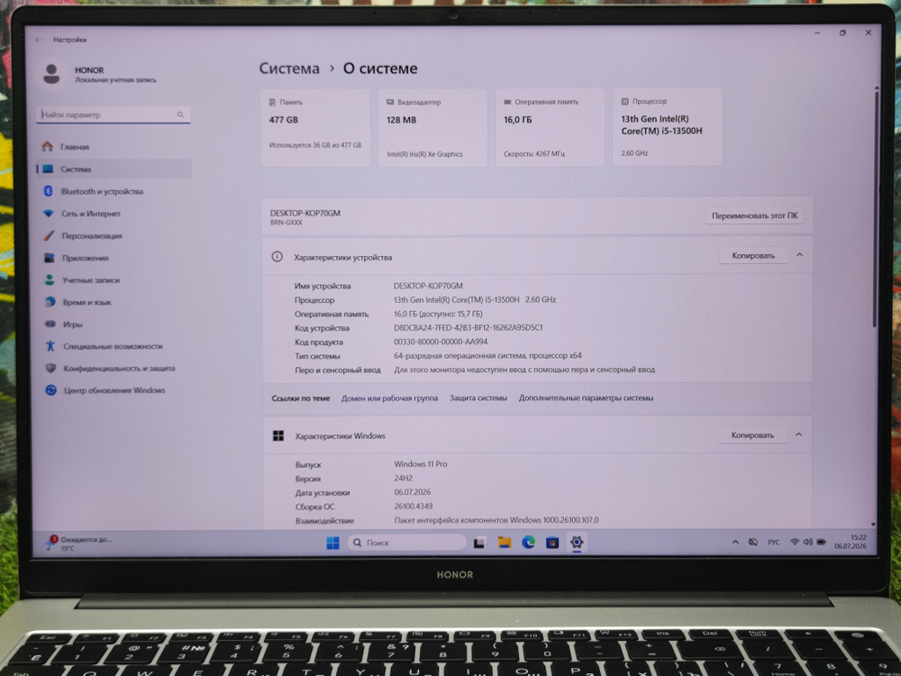Click the Windows logo beside Характеристики Windows

click(278, 435)
